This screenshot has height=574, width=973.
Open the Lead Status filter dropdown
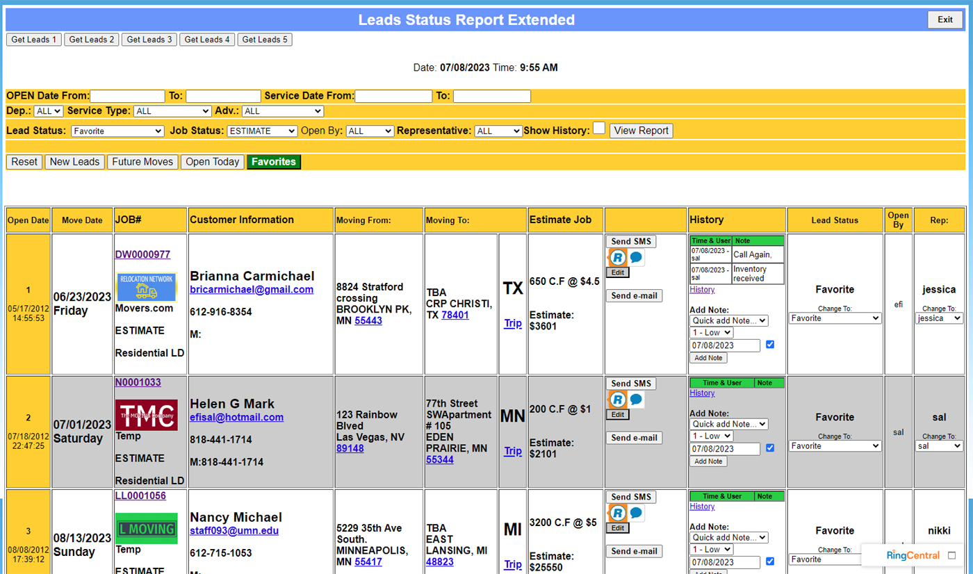(117, 131)
